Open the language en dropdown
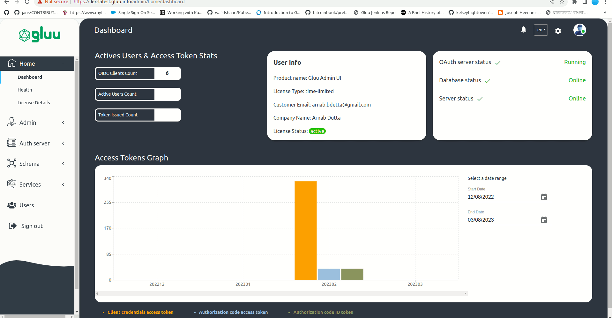 (x=540, y=30)
